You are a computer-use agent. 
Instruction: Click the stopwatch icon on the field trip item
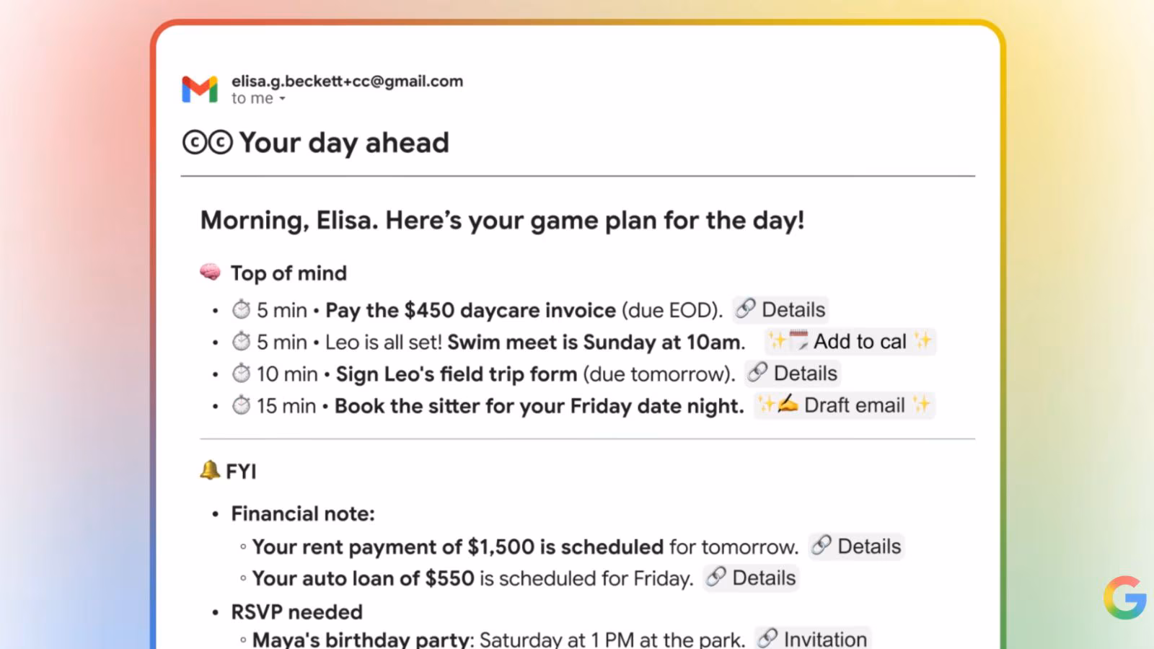point(241,374)
